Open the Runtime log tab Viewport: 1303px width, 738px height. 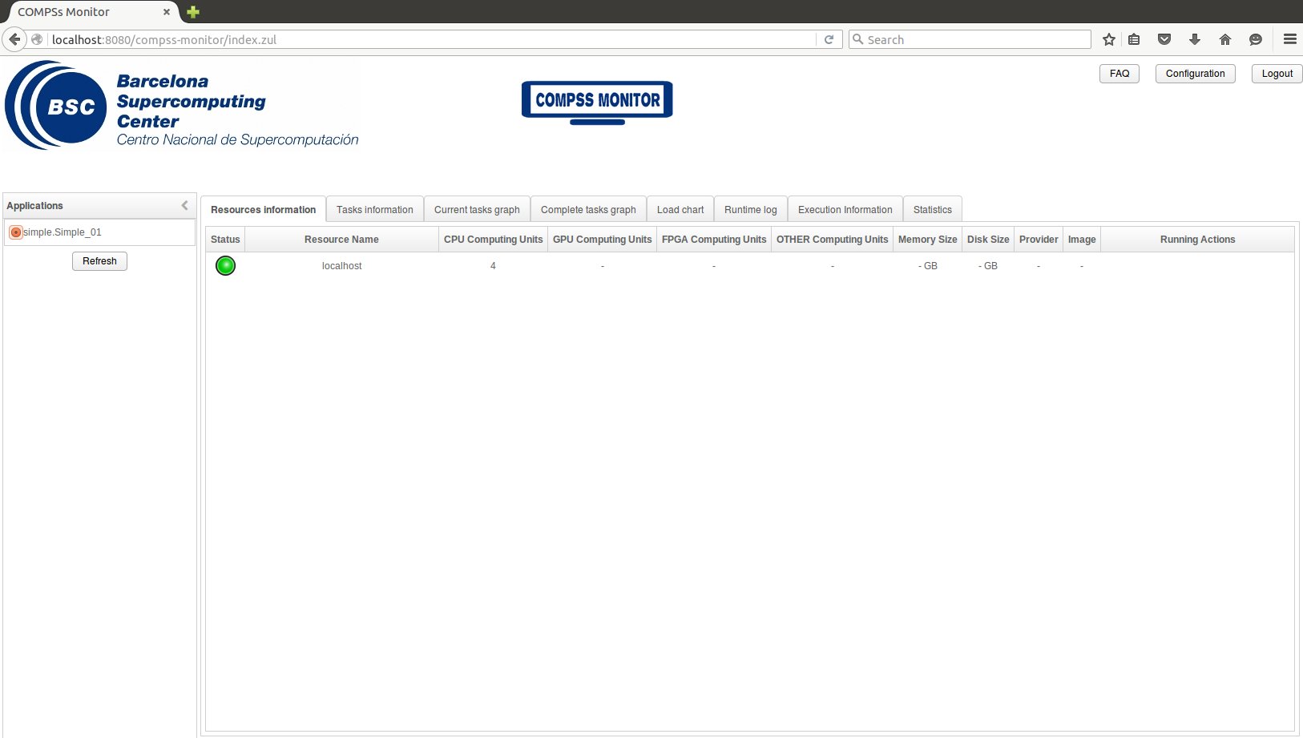pyautogui.click(x=751, y=210)
